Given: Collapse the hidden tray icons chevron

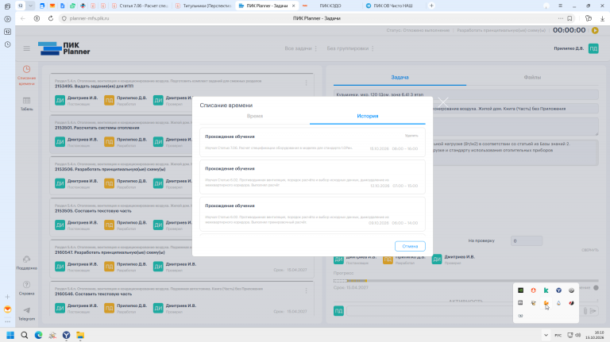Looking at the screenshot, I should click(546, 335).
